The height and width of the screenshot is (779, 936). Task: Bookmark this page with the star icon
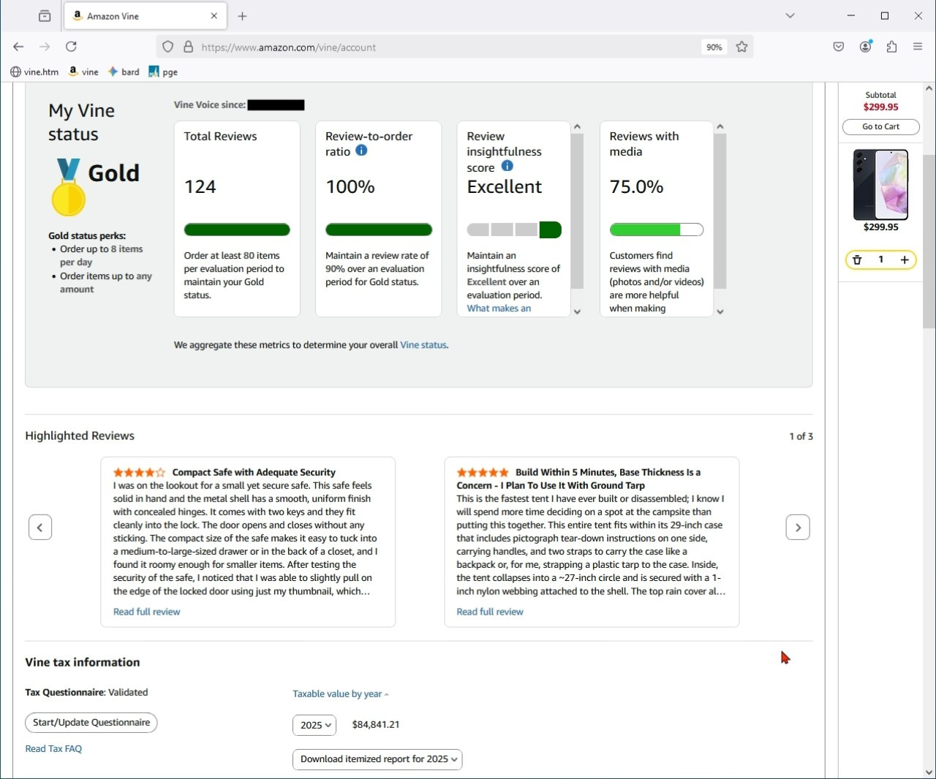pos(742,47)
